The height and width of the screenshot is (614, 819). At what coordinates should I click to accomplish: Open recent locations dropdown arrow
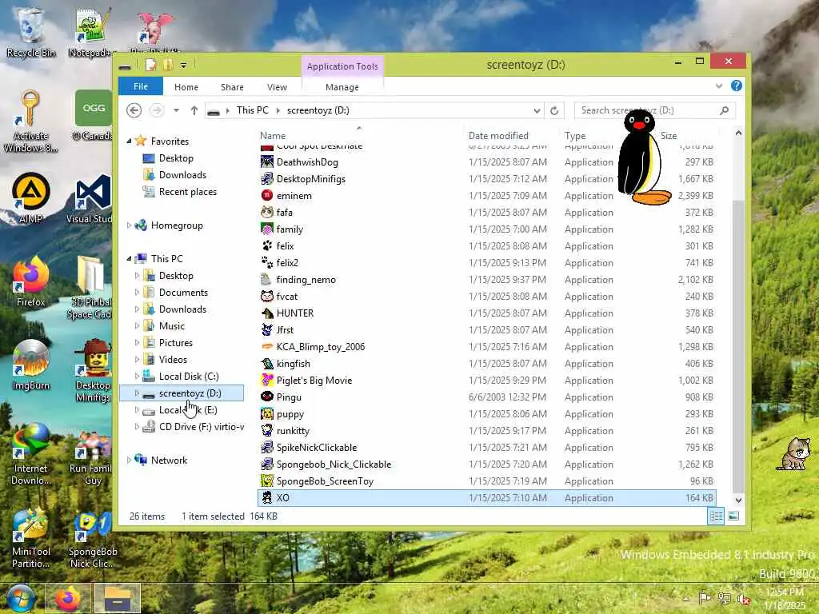click(x=176, y=110)
